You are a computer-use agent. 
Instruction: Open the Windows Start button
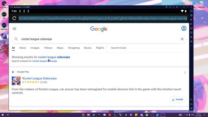(3, 115)
